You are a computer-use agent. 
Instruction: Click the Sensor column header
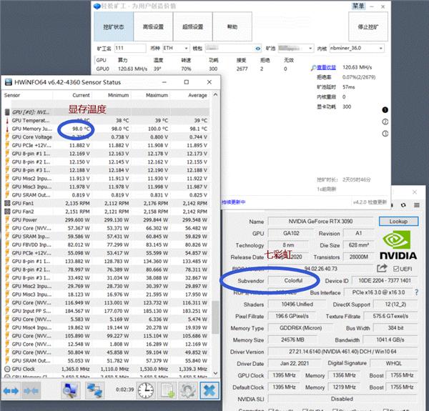(12, 95)
